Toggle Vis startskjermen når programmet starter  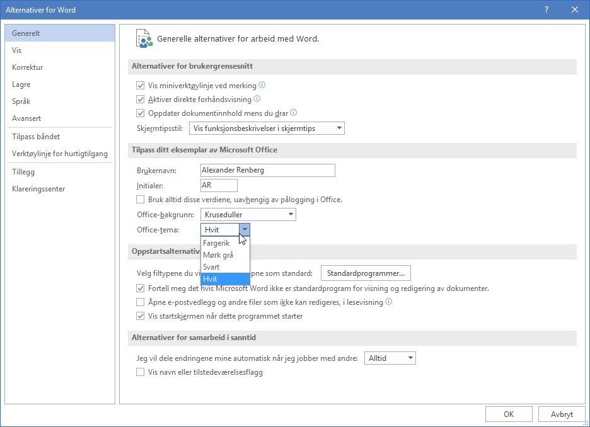click(x=141, y=316)
